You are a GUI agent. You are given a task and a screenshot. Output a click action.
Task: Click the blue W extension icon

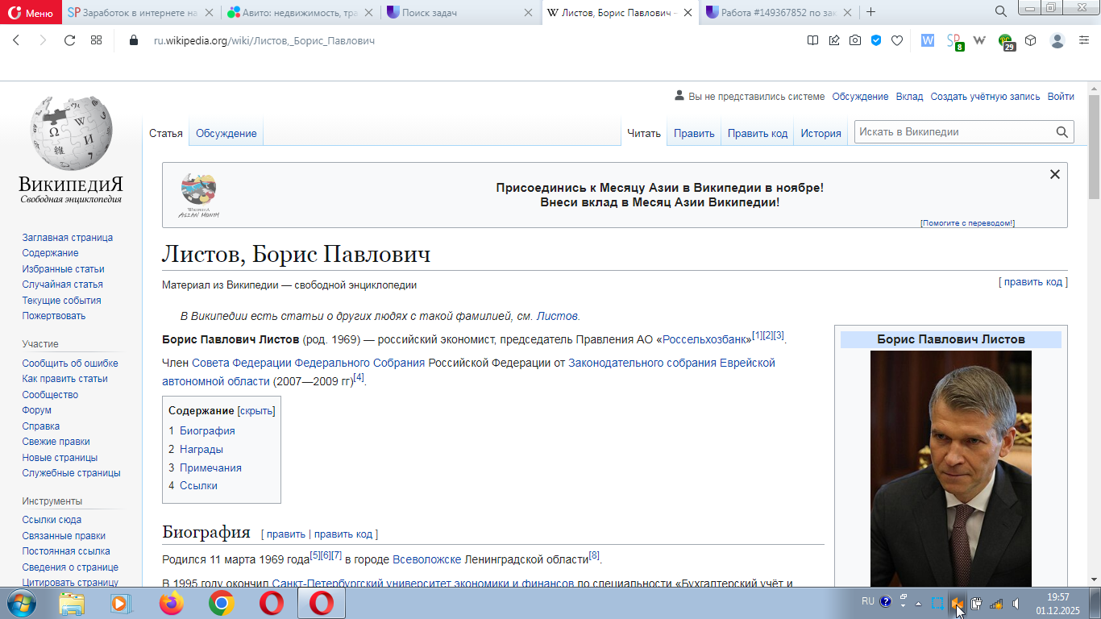point(928,40)
